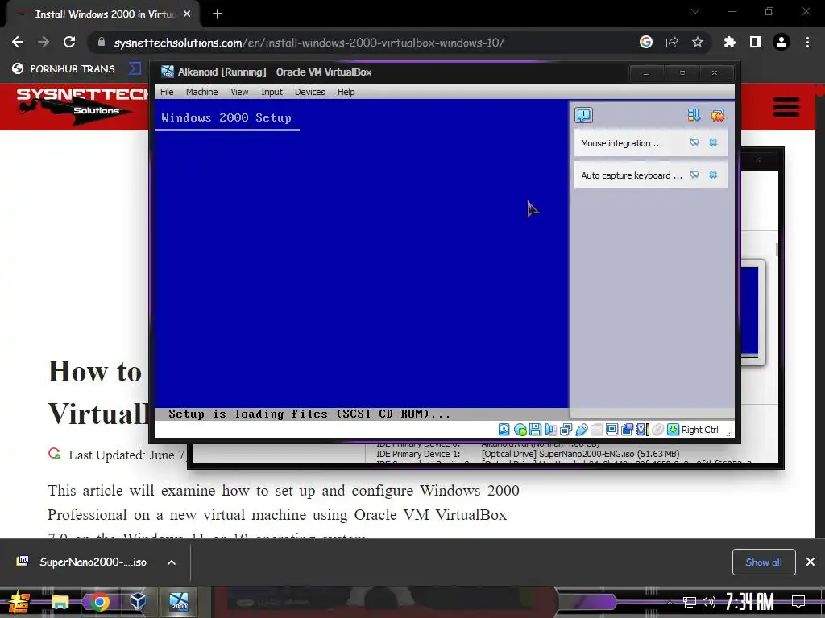Open the Devices menu

coord(310,92)
